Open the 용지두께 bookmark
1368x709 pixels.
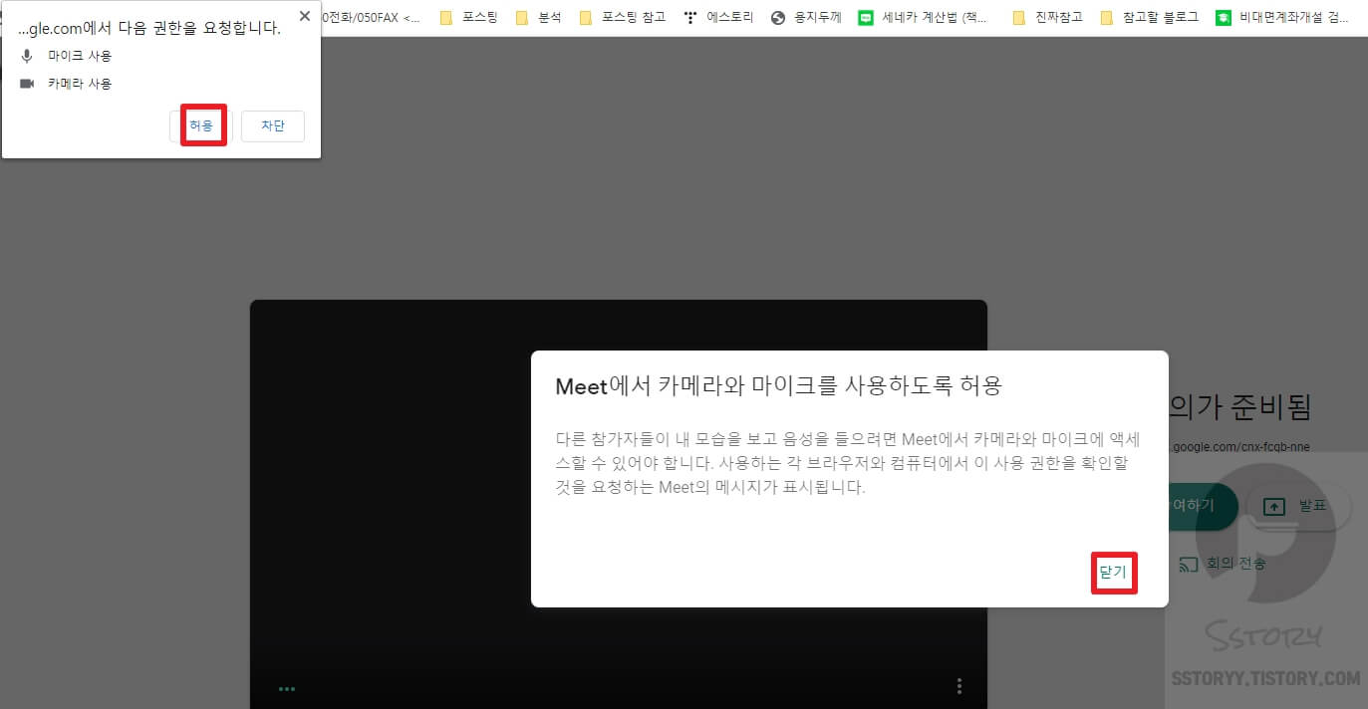[x=806, y=18]
